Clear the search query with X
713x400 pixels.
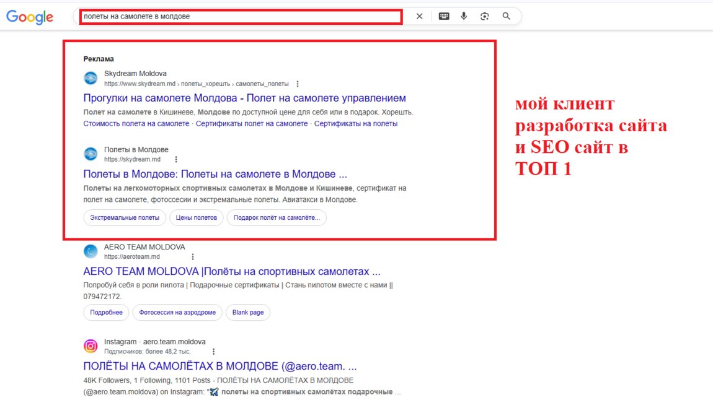point(419,17)
